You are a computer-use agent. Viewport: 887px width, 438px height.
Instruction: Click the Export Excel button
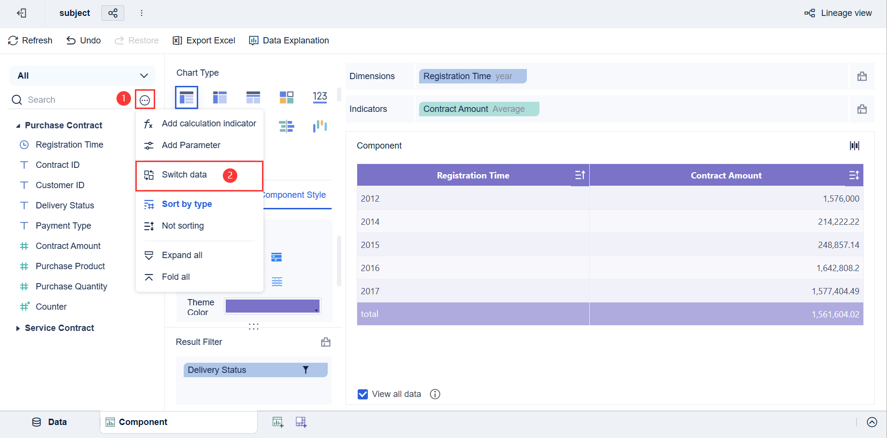click(204, 40)
